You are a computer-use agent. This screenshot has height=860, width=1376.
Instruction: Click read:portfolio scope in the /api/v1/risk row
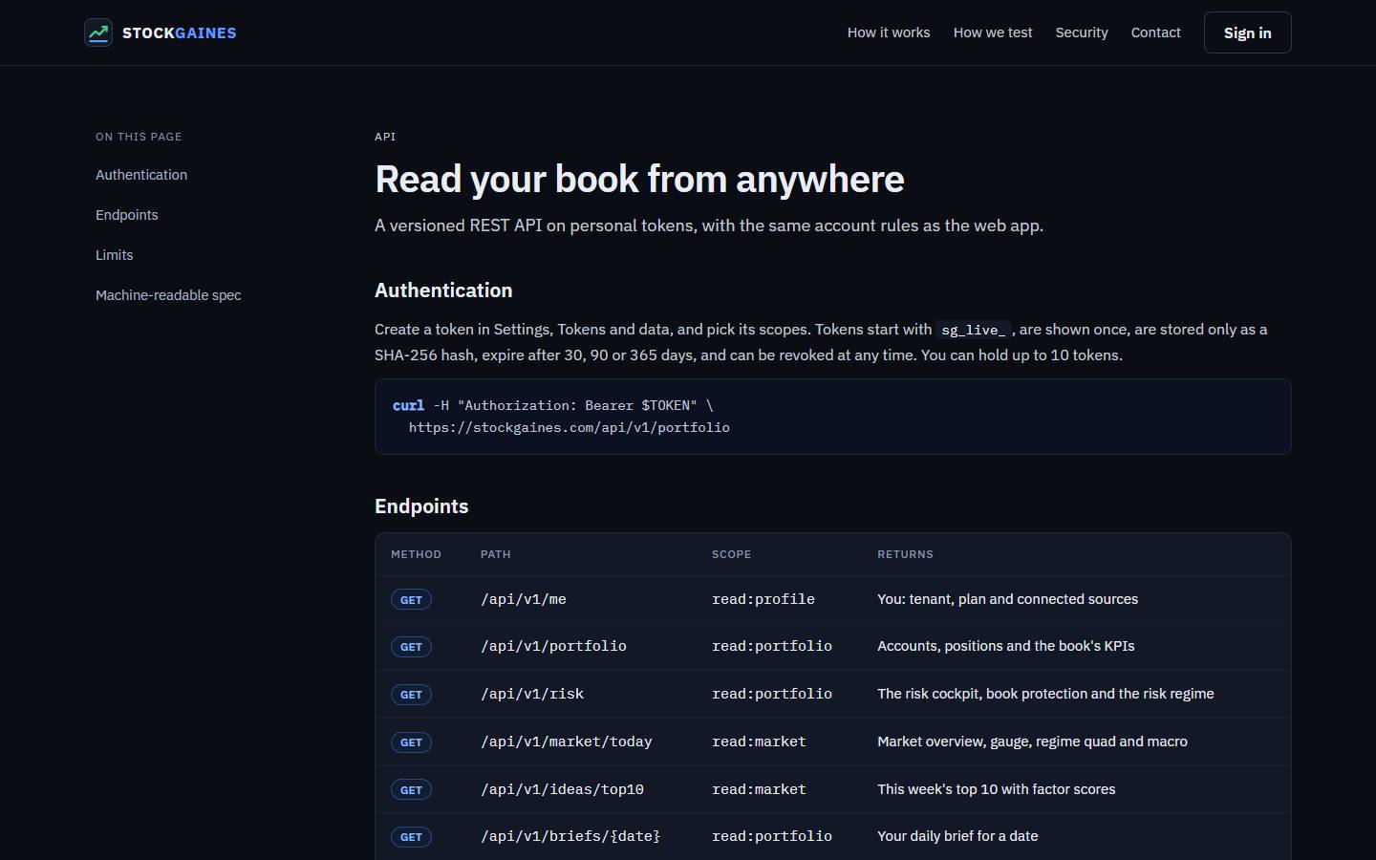click(x=772, y=694)
